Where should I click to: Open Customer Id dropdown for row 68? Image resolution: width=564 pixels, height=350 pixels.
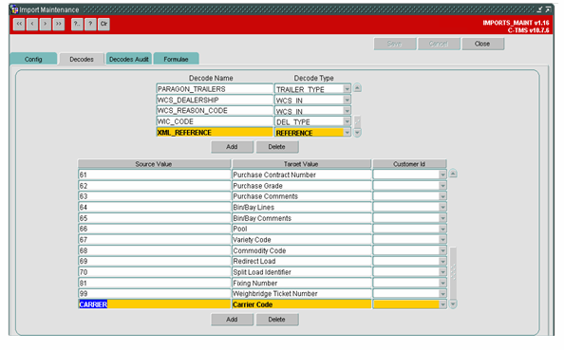(x=442, y=250)
